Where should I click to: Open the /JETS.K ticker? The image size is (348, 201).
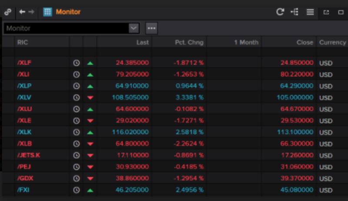[x=29, y=155]
